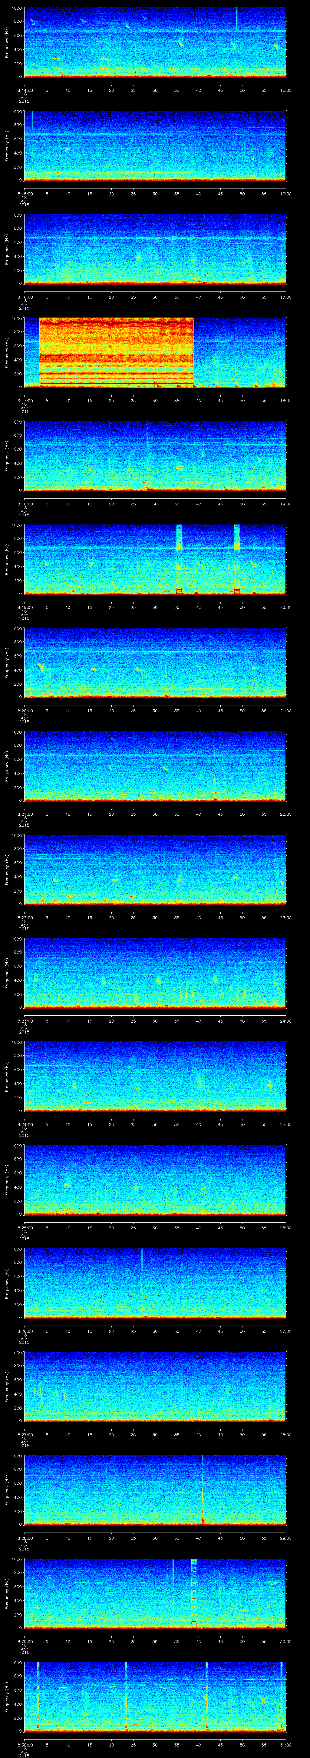Click the 8:21:00 start time label
Screen dimensions: 310x1758
pos(25,814)
